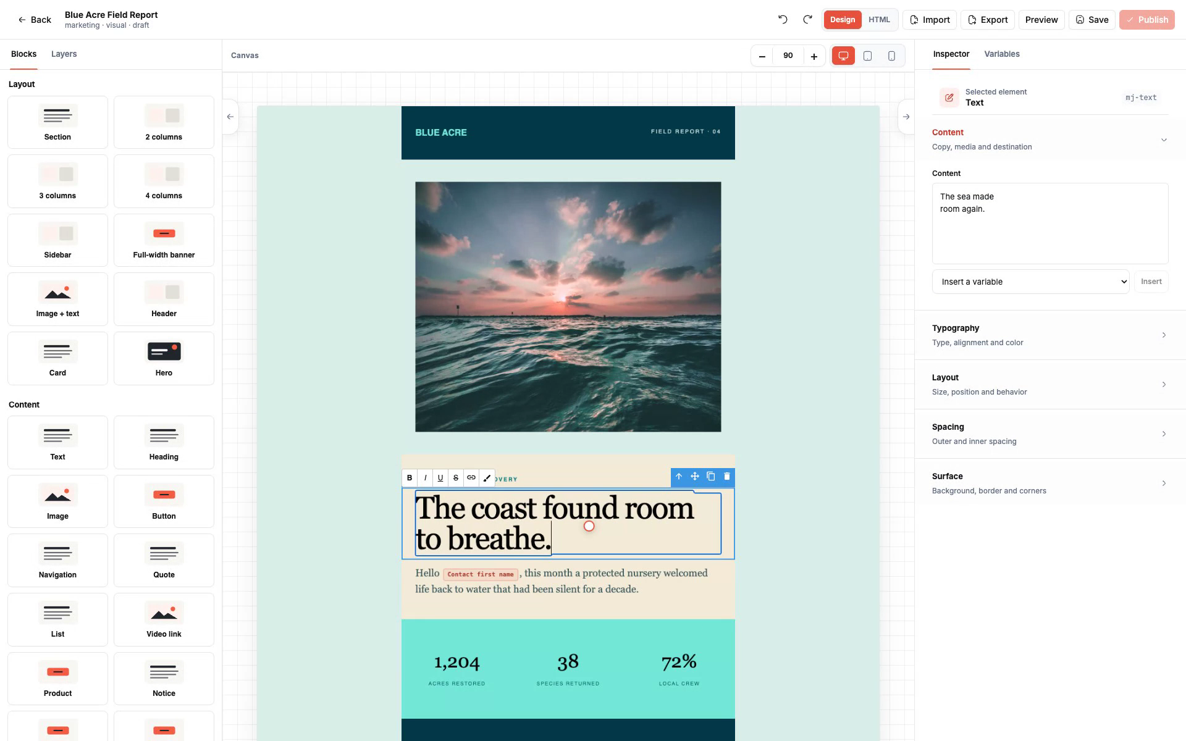Delete the selected text block
Viewport: 1186px width, 741px height.
tap(727, 477)
